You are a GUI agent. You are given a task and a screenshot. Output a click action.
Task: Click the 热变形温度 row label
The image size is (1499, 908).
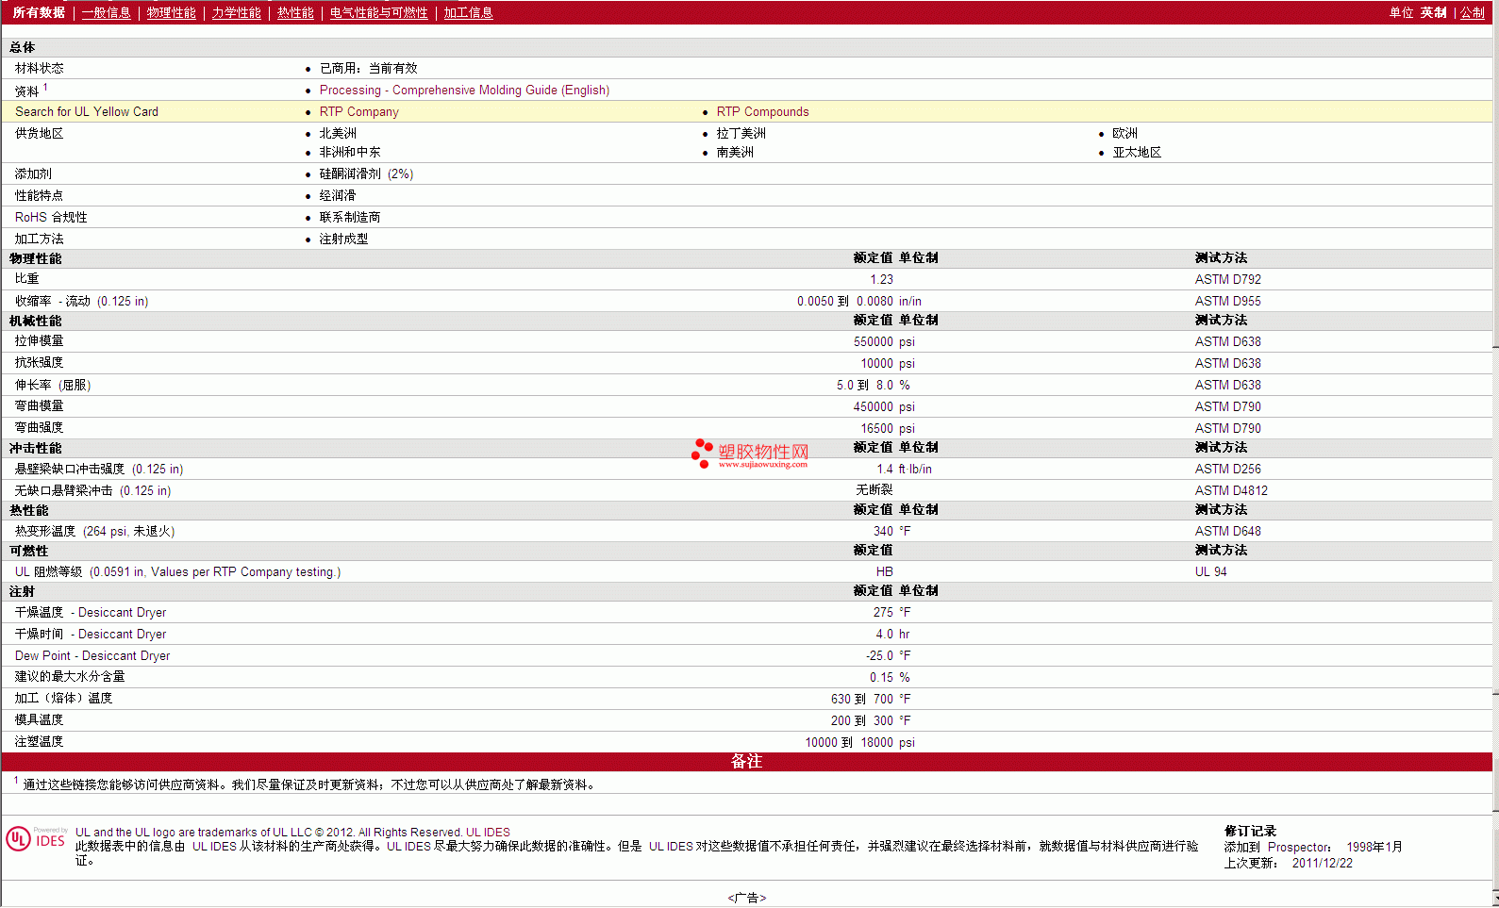pyautogui.click(x=94, y=531)
